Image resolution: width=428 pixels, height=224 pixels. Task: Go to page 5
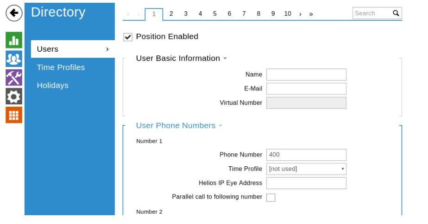(x=215, y=14)
